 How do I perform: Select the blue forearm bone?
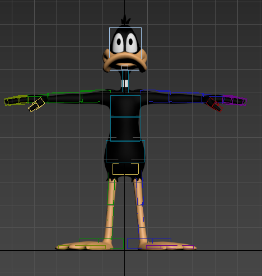coord(186,97)
